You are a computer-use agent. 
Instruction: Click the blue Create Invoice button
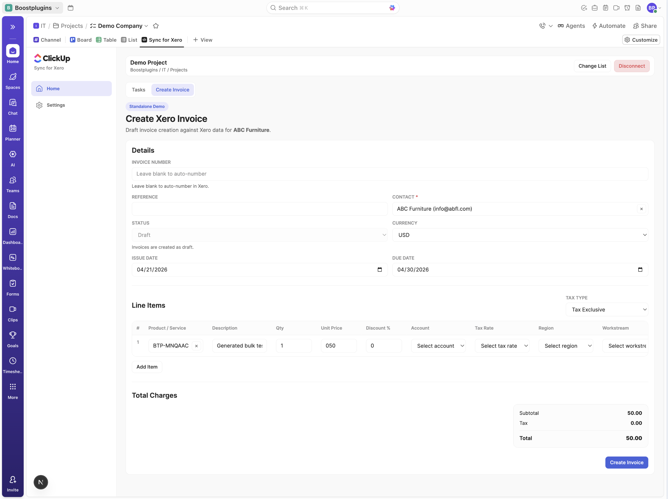(x=626, y=463)
